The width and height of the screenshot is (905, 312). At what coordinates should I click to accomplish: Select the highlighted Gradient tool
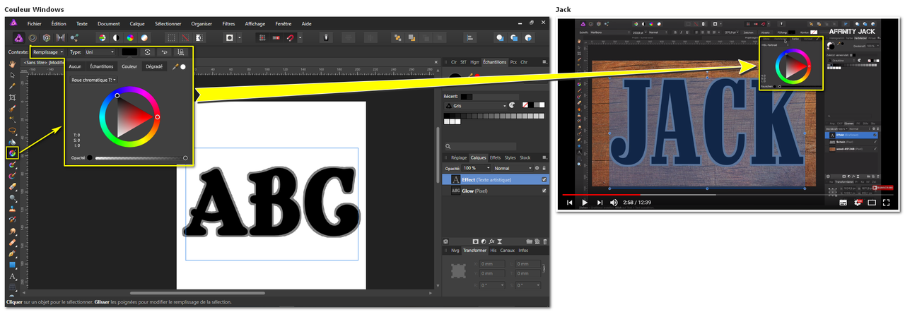click(x=13, y=152)
